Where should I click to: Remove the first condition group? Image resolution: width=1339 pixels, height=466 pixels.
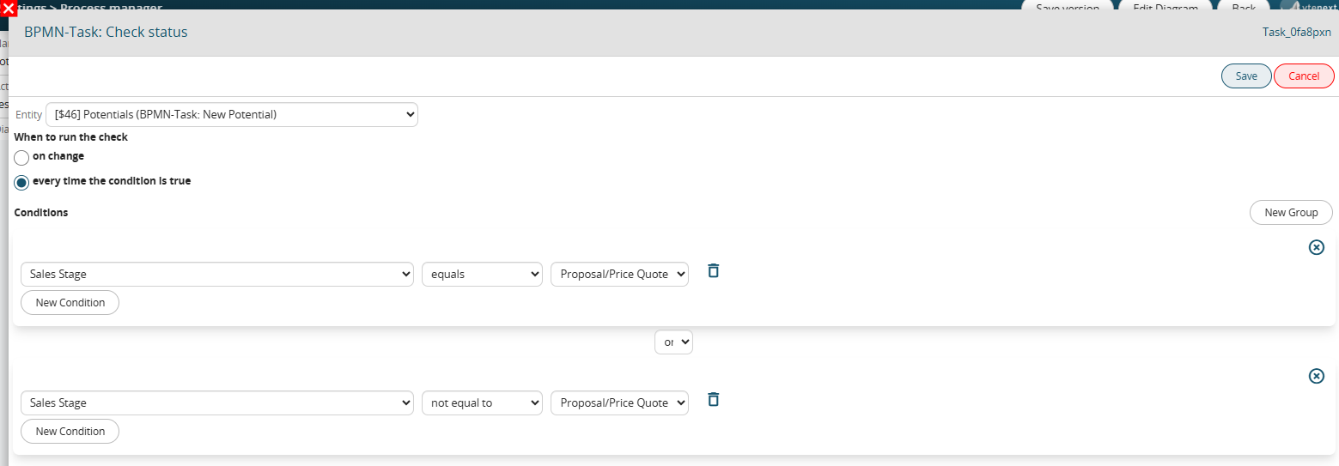click(1316, 247)
